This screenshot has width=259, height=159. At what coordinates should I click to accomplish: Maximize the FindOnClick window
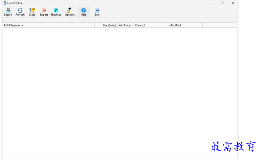pos(222,3)
